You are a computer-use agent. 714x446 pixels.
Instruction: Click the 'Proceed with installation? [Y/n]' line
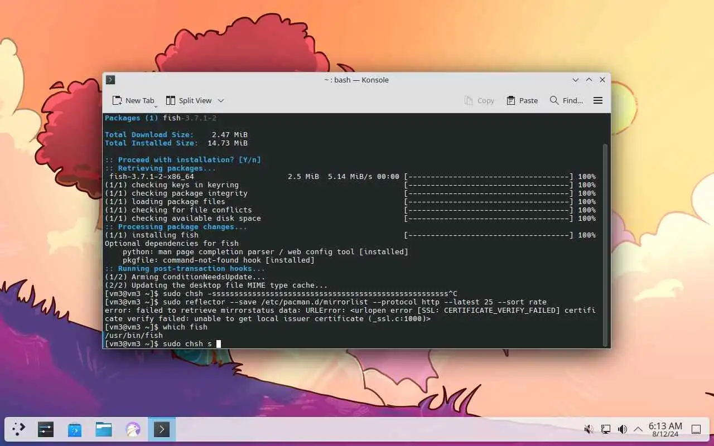pyautogui.click(x=183, y=160)
